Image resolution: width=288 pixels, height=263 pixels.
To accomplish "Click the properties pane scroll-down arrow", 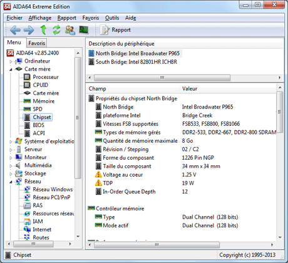I will coord(280,237).
